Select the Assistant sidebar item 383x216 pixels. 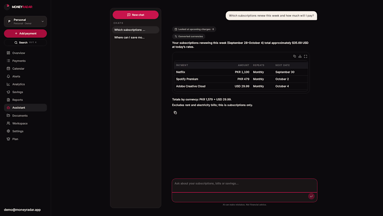[25, 108]
